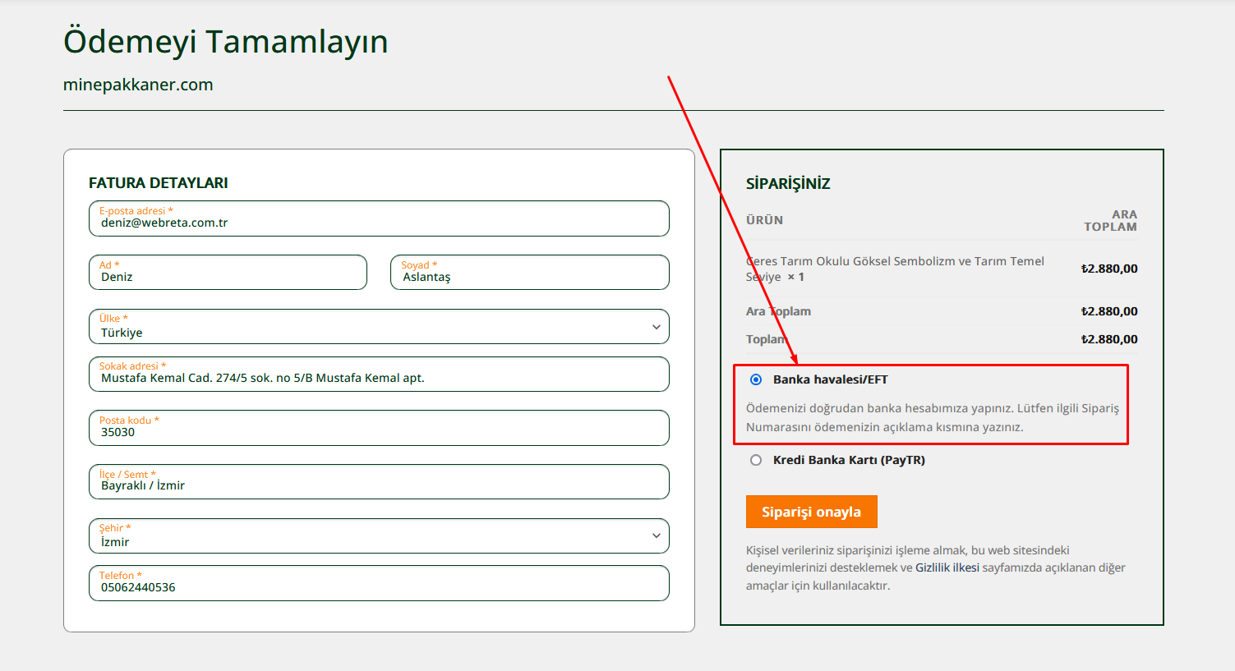Image resolution: width=1235 pixels, height=671 pixels.
Task: Click the Toplam amount ₺2.880,00
Action: pyautogui.click(x=1109, y=339)
